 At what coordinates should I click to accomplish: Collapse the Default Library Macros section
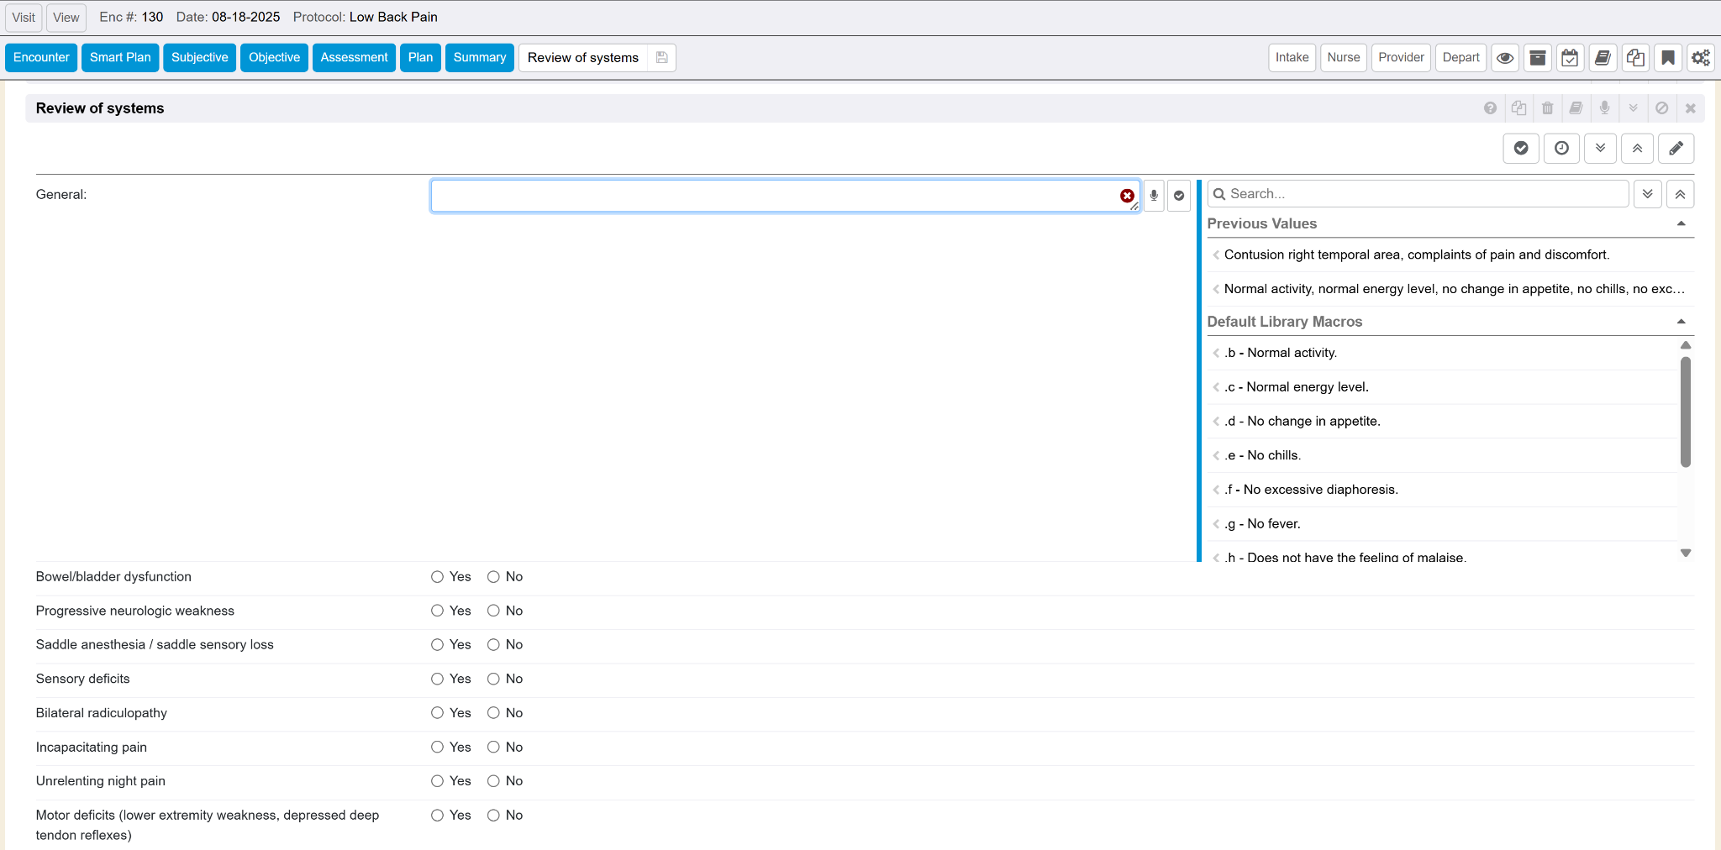point(1681,322)
